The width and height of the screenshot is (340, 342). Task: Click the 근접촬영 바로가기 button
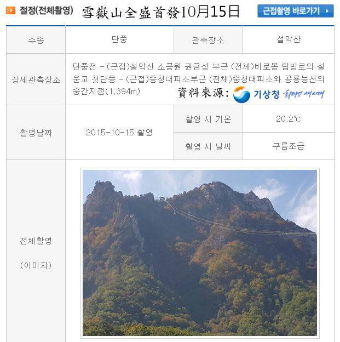[x=295, y=11]
